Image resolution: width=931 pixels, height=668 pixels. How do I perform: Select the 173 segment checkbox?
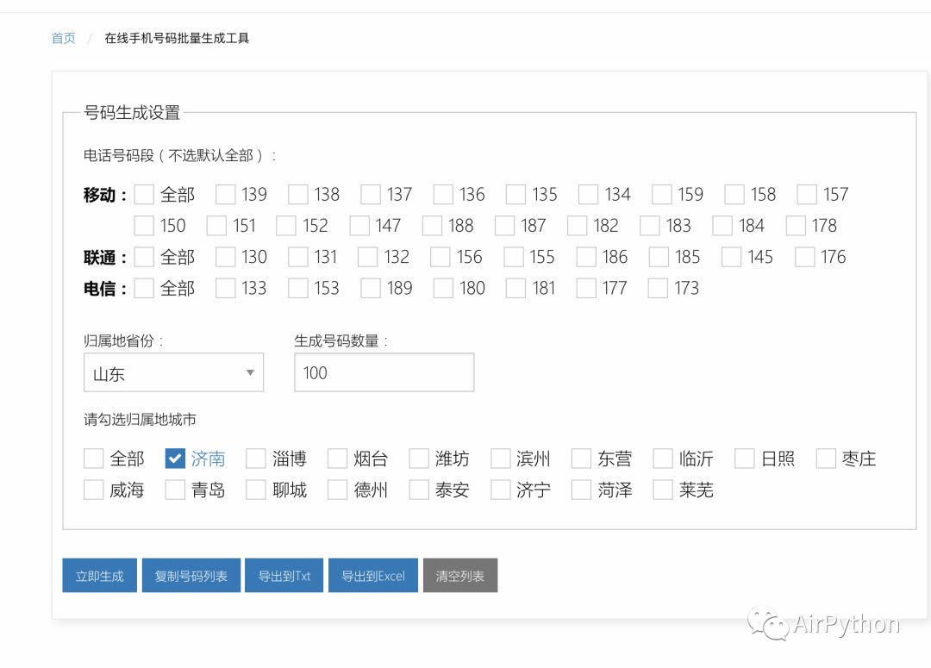tap(657, 288)
